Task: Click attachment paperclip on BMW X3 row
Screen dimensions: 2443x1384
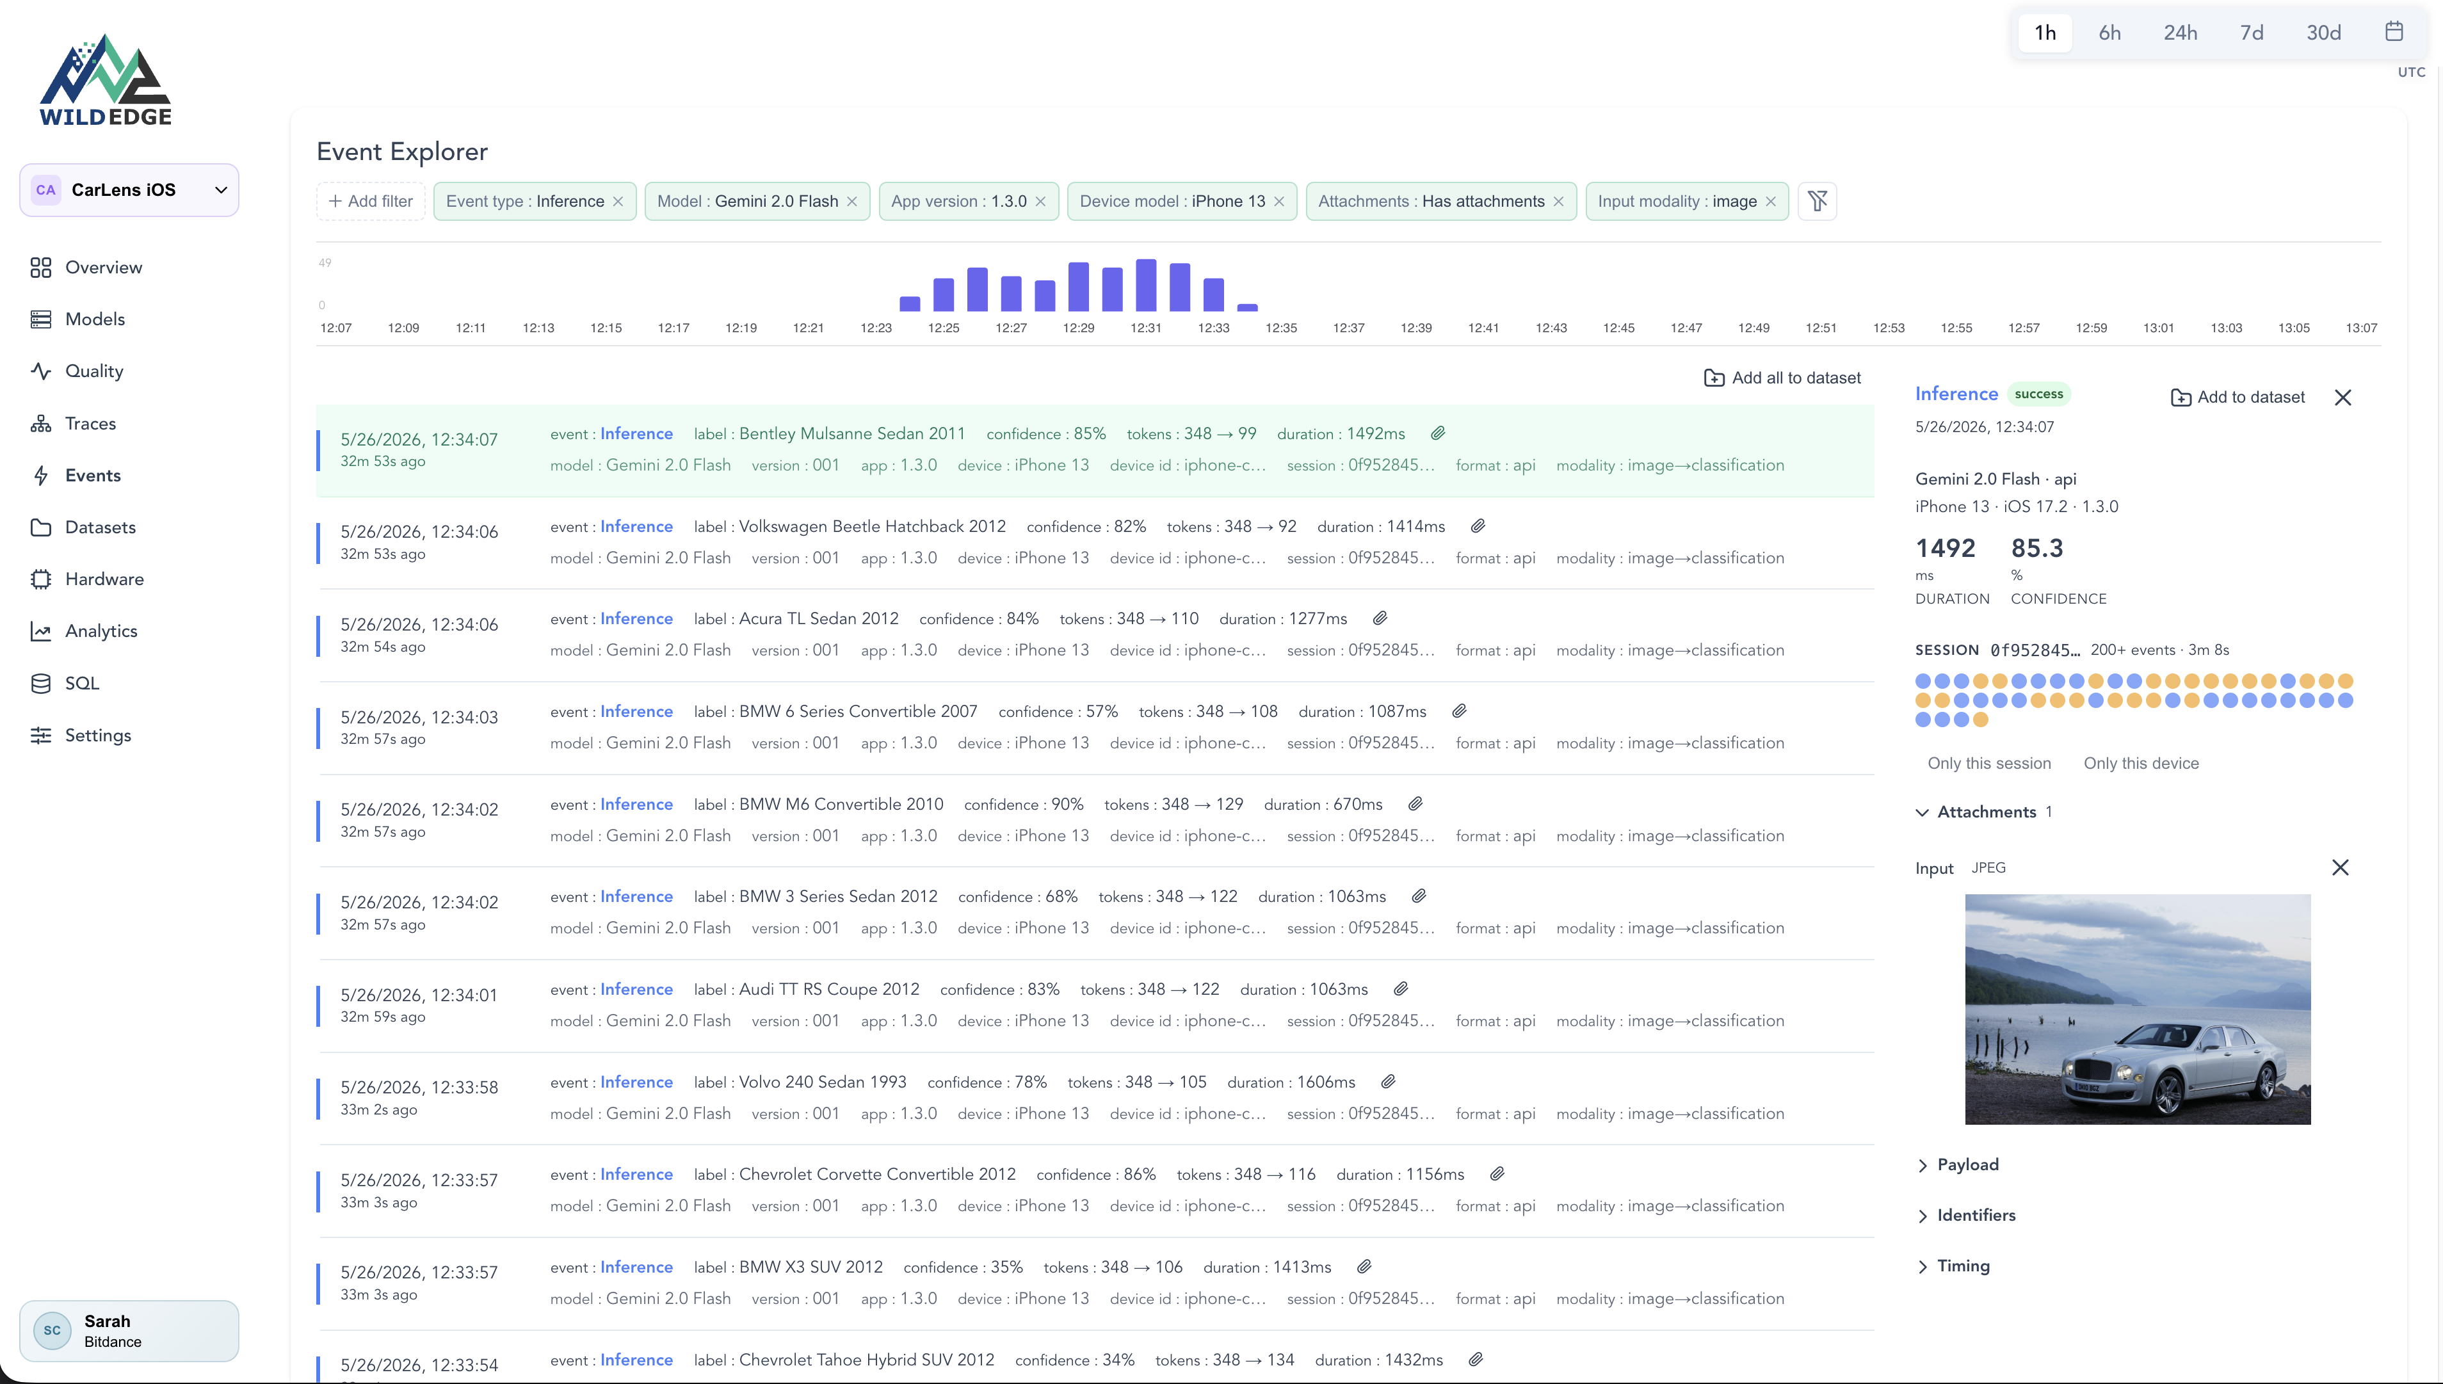Action: coord(1364,1267)
